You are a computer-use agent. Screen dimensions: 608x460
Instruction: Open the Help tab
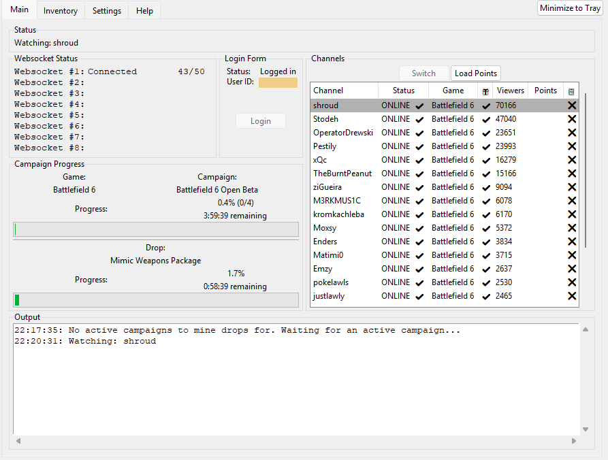pos(144,11)
